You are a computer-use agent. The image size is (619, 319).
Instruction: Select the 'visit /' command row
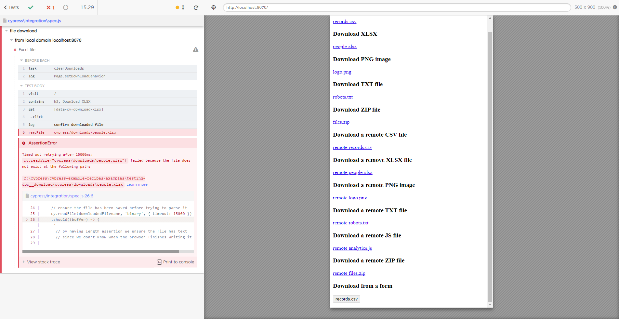pos(108,94)
